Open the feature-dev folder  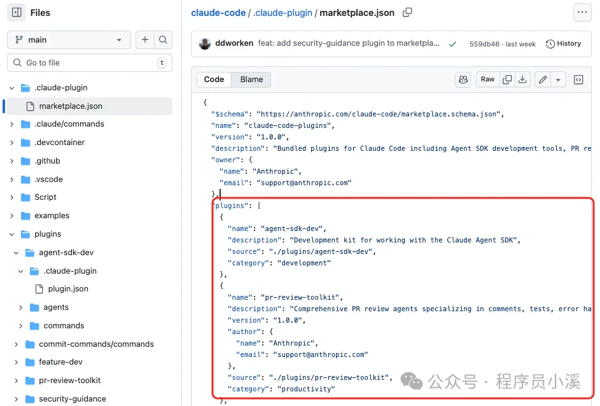(60, 362)
